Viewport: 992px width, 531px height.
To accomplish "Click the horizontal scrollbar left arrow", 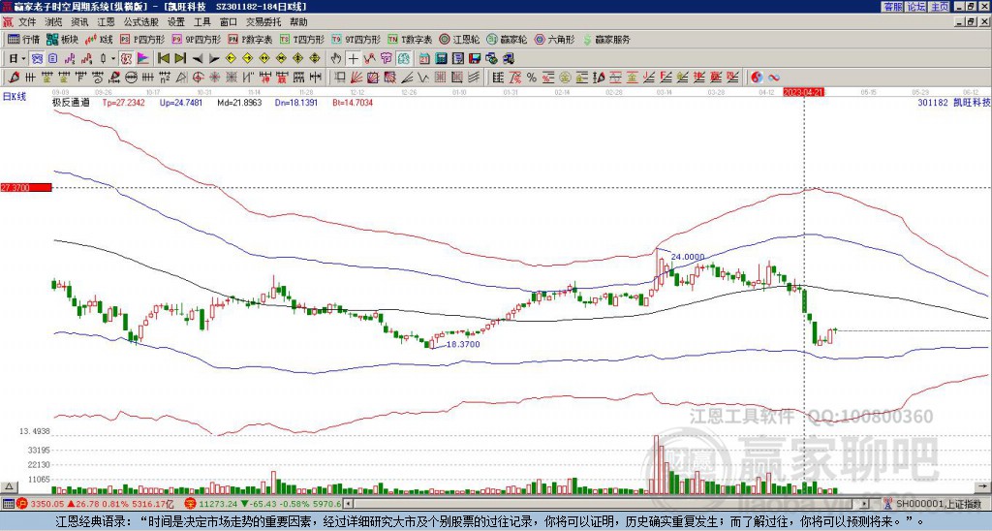I will coord(348,504).
